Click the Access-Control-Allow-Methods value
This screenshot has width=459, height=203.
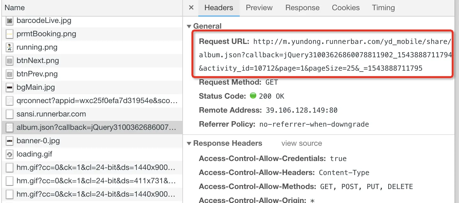coord(366,187)
